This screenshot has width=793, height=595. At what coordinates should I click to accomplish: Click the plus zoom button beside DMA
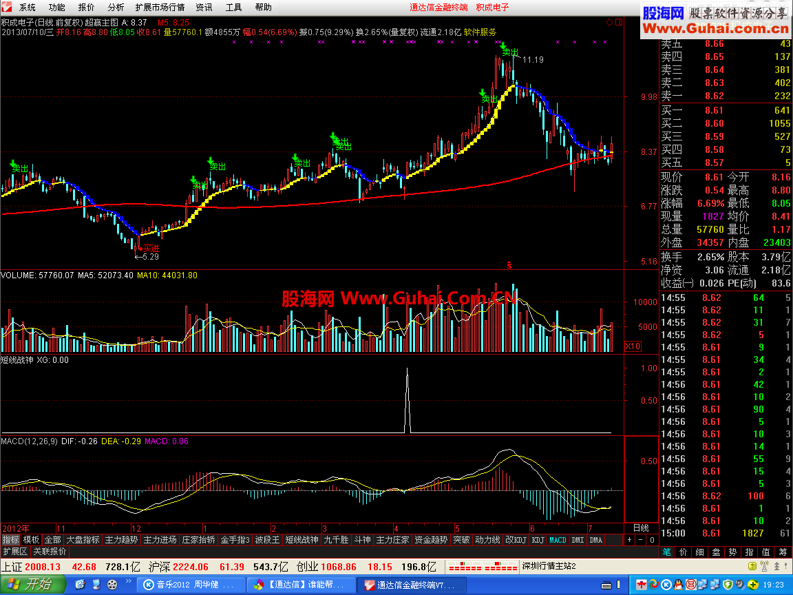[630, 540]
